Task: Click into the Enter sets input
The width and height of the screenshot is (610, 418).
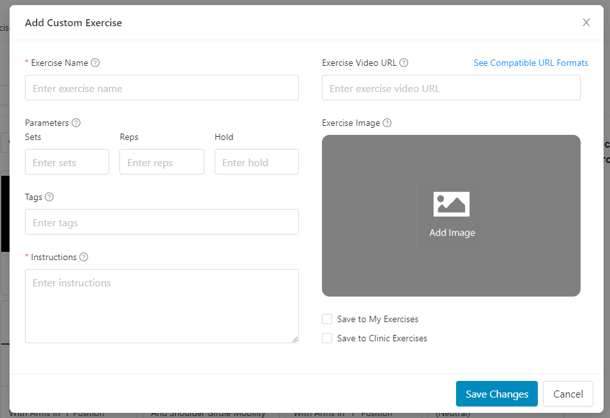Action: 67,162
